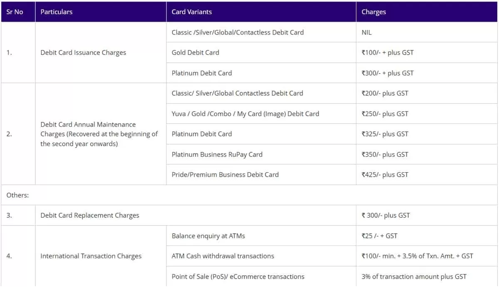Click the NIL charge cell

point(367,32)
